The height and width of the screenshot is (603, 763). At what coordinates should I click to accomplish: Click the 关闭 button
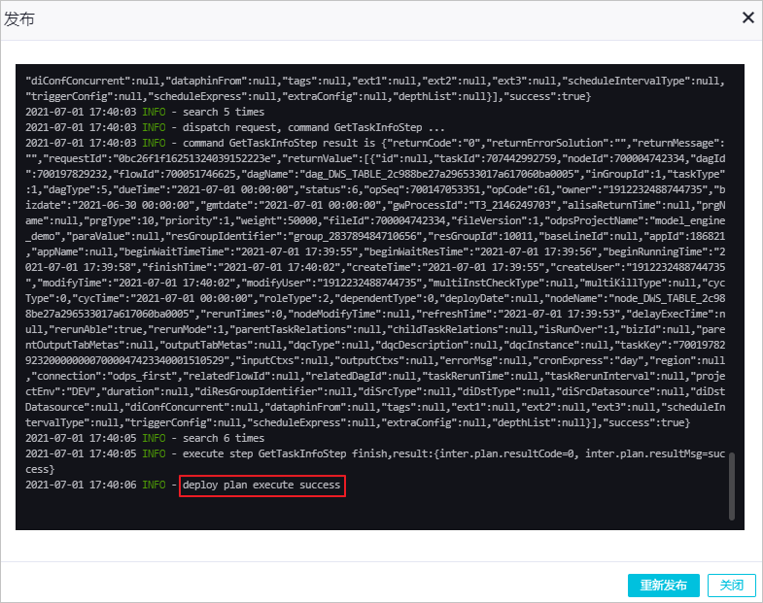[731, 585]
